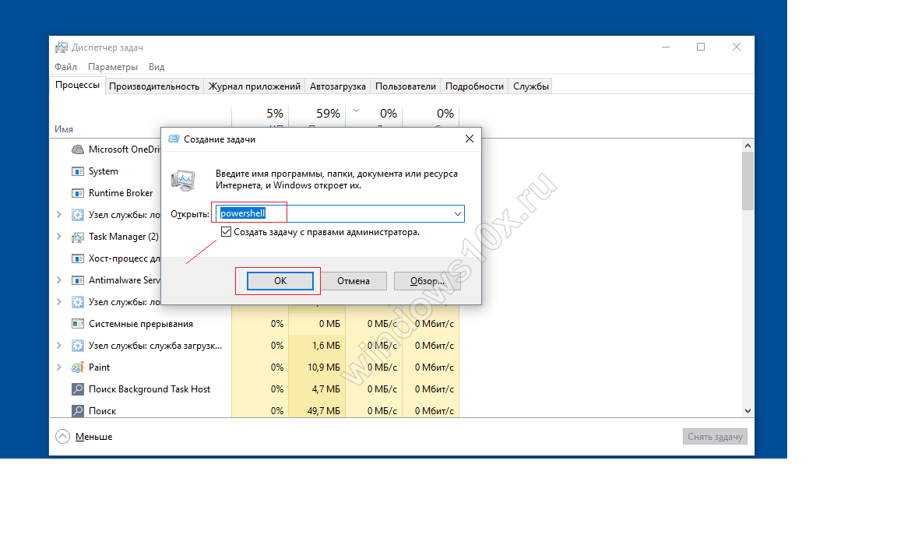Toggle the administrator rights checkbox
The width and height of the screenshot is (897, 559).
[x=227, y=232]
